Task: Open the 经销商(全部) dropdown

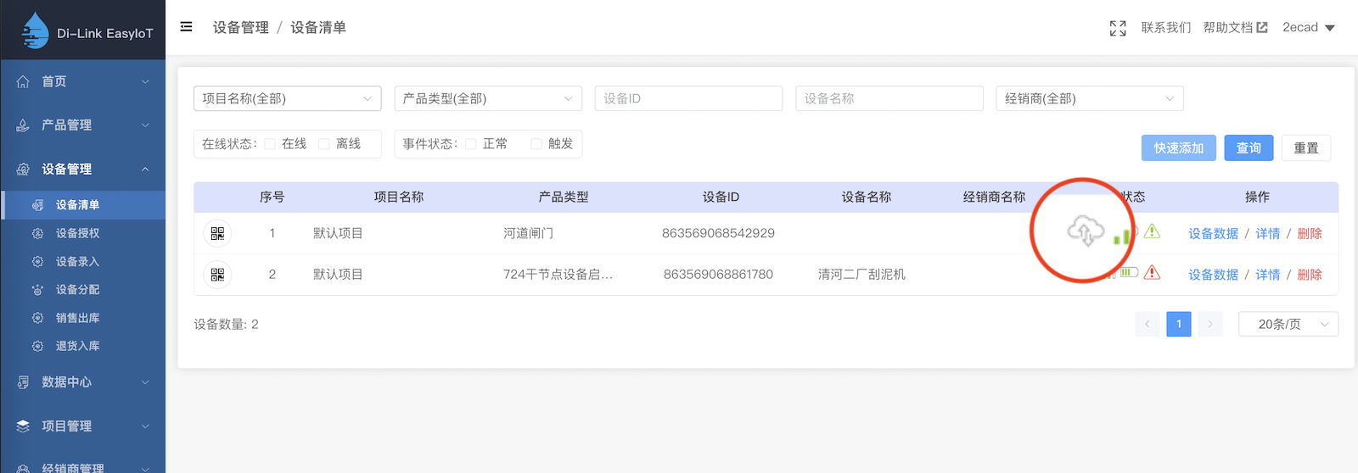Action: pyautogui.click(x=1090, y=98)
